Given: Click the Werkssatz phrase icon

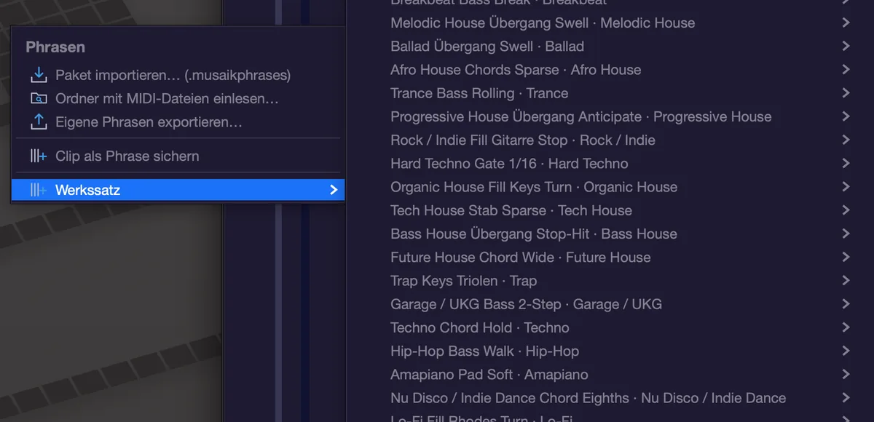Looking at the screenshot, I should pyautogui.click(x=39, y=191).
